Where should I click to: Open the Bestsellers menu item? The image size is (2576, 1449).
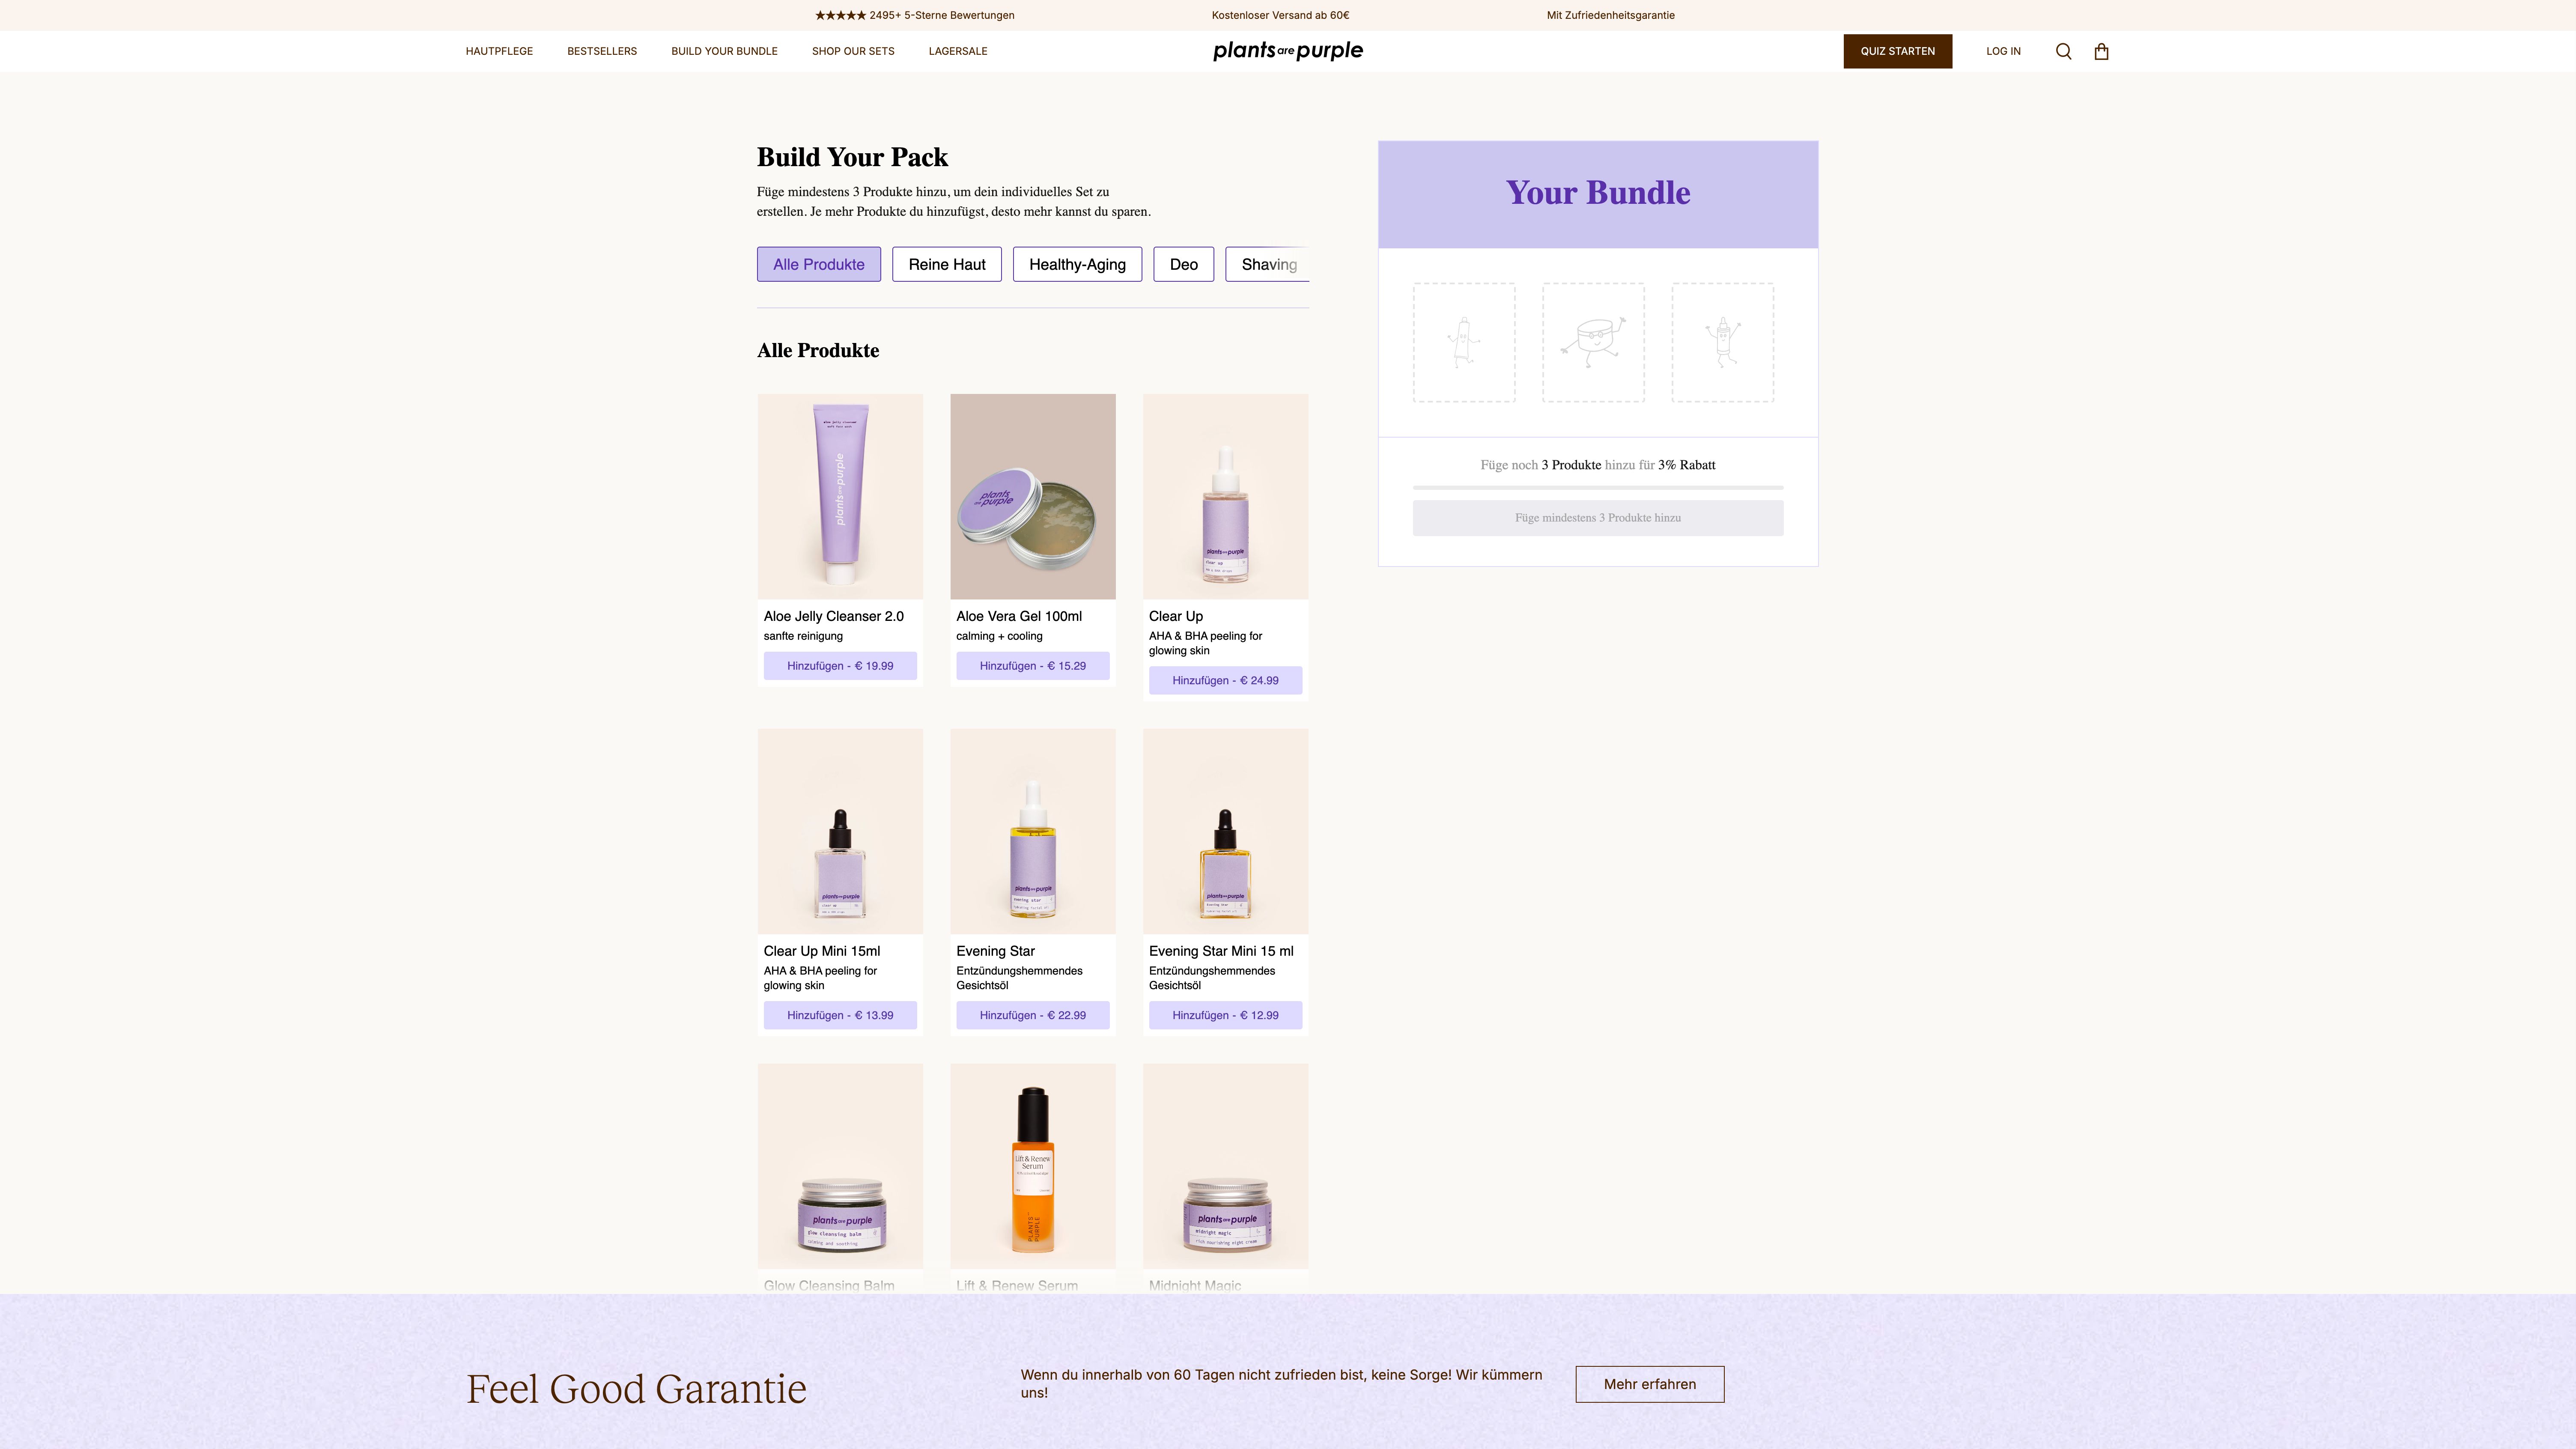602,51
